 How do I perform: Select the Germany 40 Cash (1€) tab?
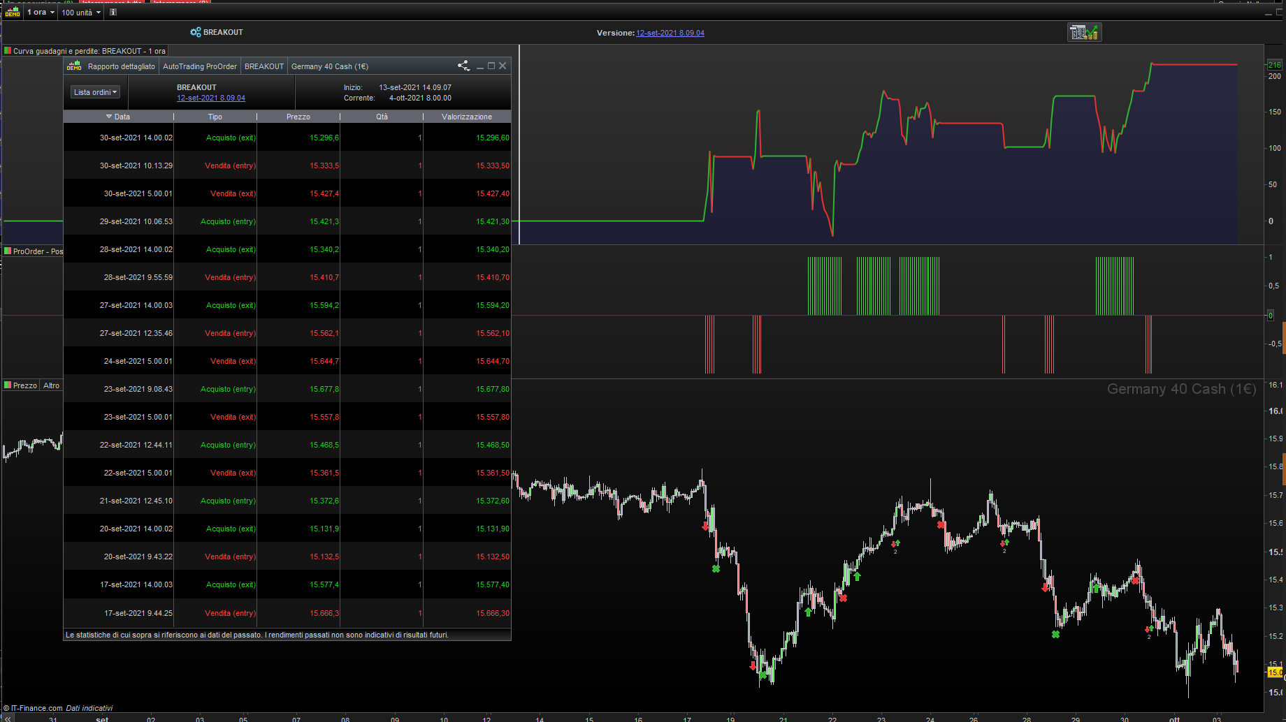point(330,66)
